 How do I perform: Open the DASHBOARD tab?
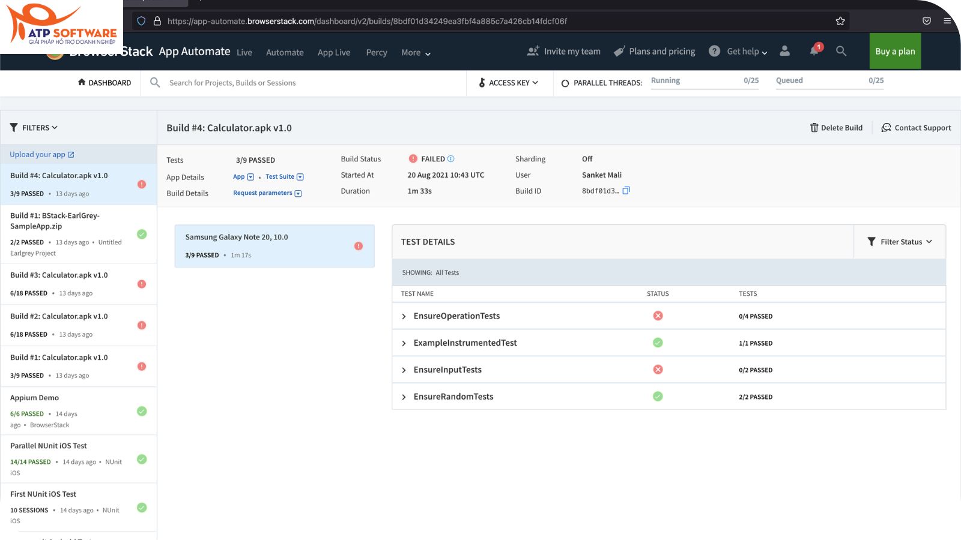pos(105,83)
